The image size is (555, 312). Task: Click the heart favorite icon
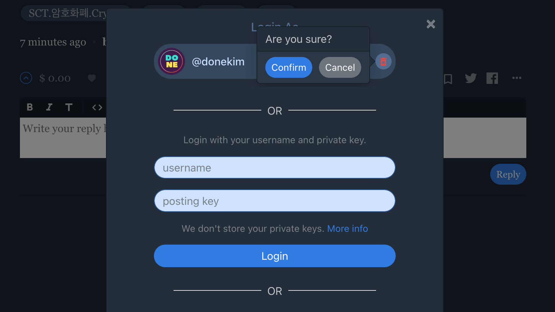pos(91,78)
